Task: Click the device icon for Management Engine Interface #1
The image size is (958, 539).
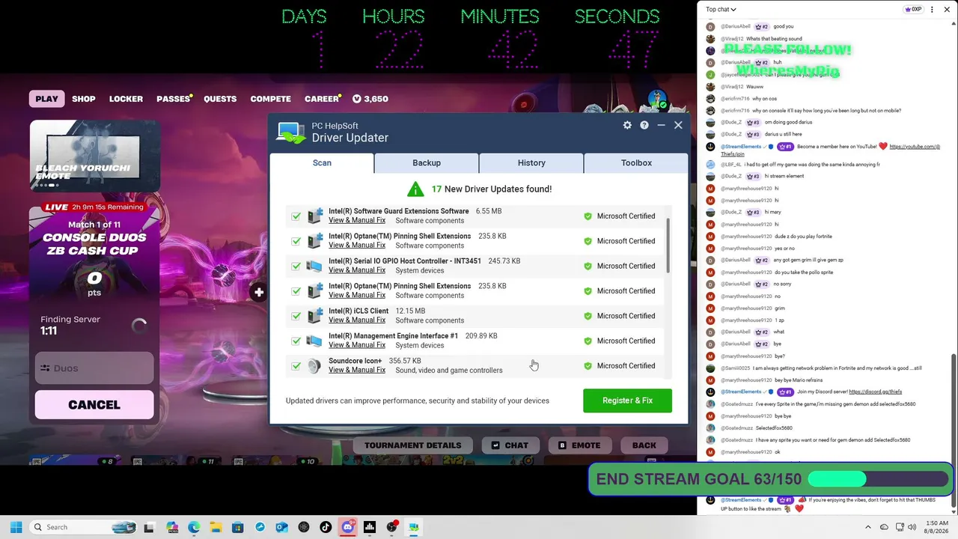Action: [x=314, y=341]
